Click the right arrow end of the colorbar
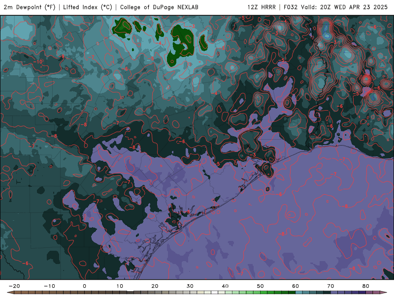This screenshot has height=295, width=394. point(384,293)
